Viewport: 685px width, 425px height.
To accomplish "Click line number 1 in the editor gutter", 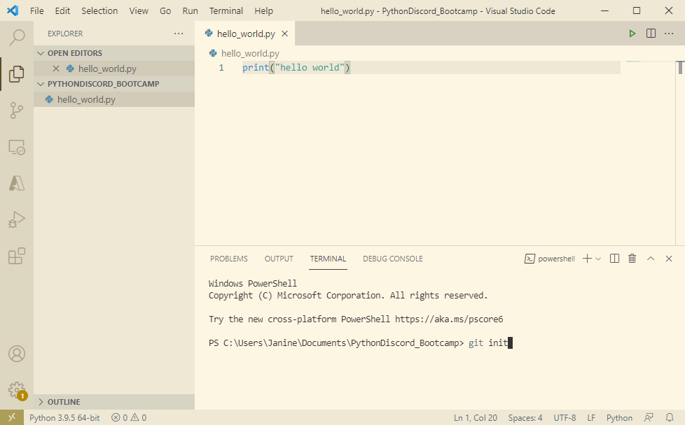I will (x=221, y=68).
